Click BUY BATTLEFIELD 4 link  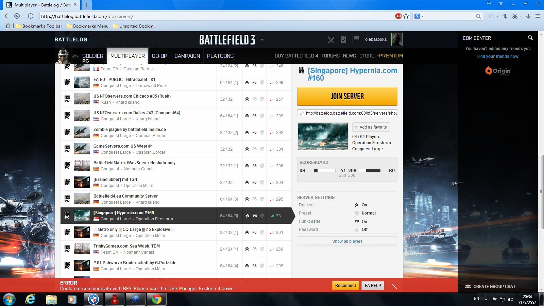(x=296, y=56)
